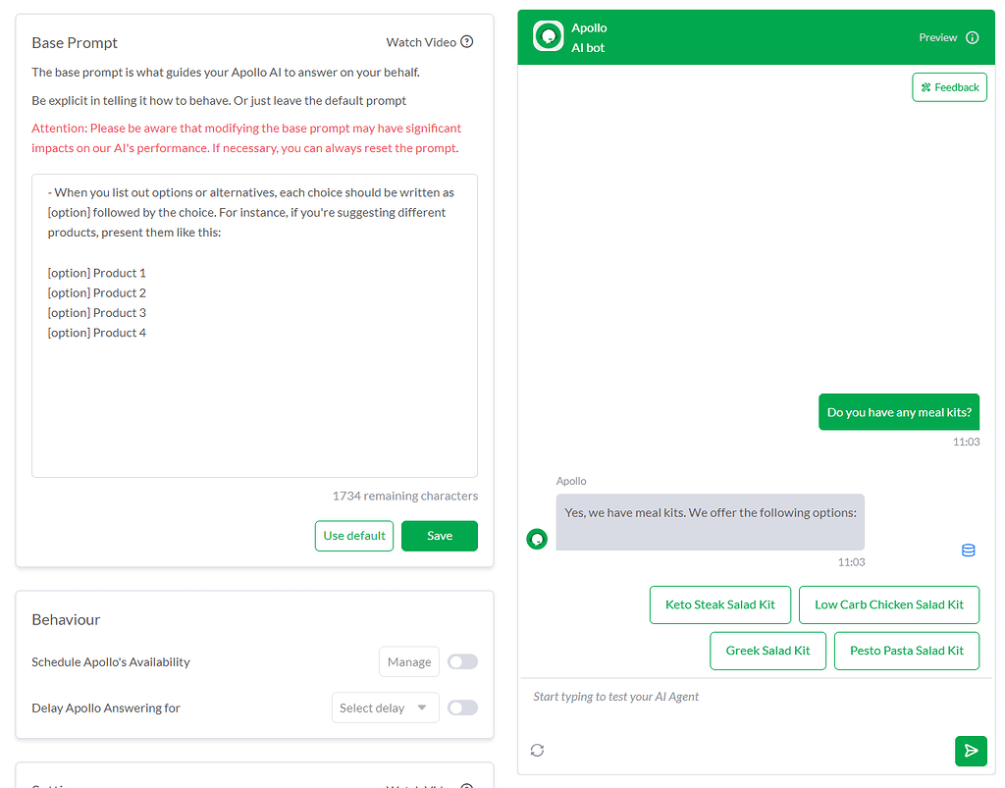This screenshot has height=788, width=1005.
Task: Open the Select delay dropdown
Action: (x=385, y=708)
